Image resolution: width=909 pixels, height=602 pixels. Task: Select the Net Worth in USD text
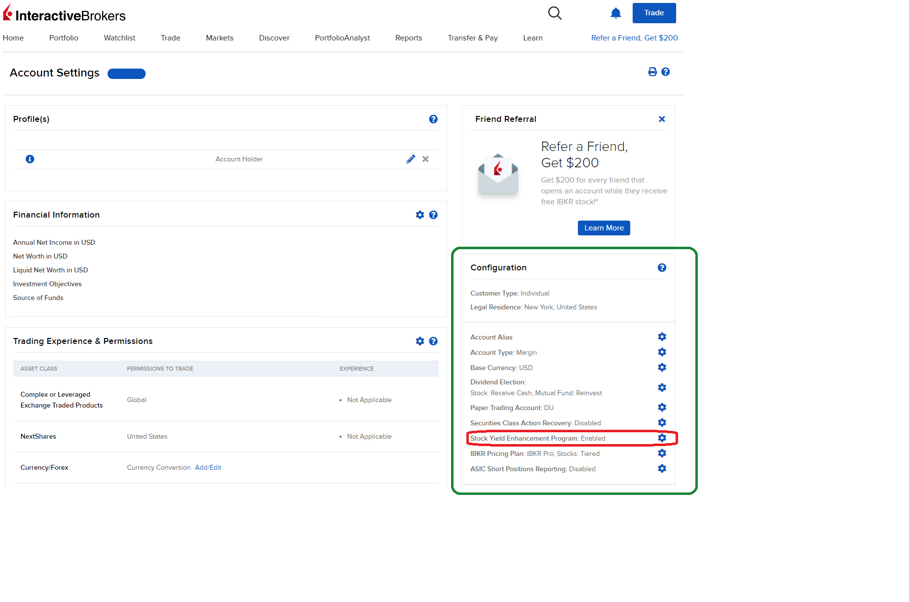click(x=40, y=256)
